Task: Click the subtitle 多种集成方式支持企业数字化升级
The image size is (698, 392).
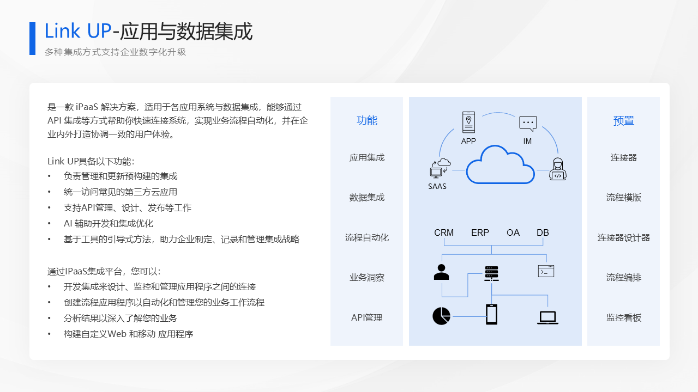Action: [116, 52]
